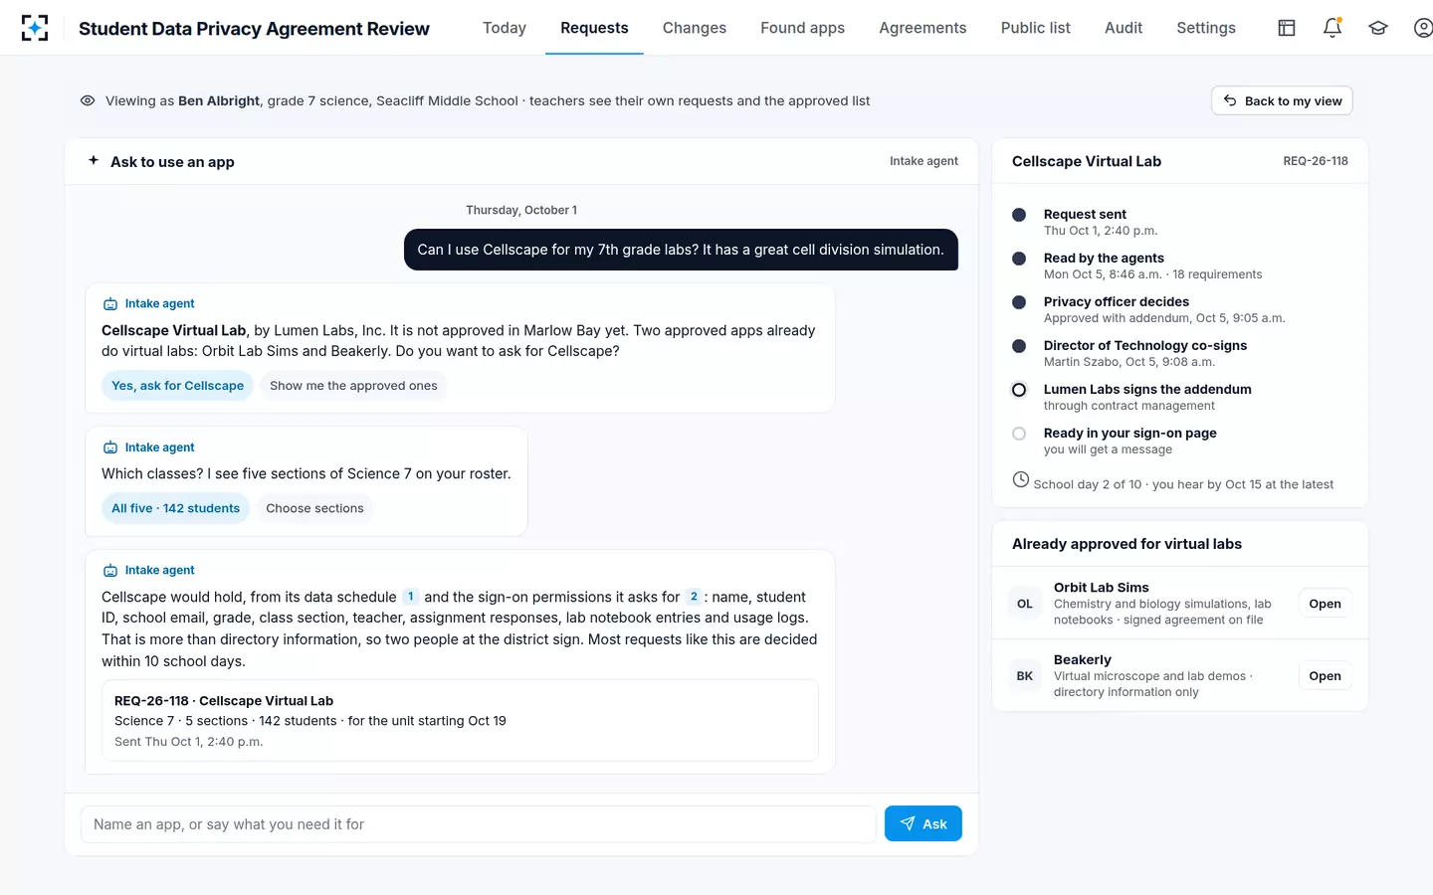Click the REQ-26-118 request card in the chat
This screenshot has width=1433, height=895.
[x=460, y=721]
